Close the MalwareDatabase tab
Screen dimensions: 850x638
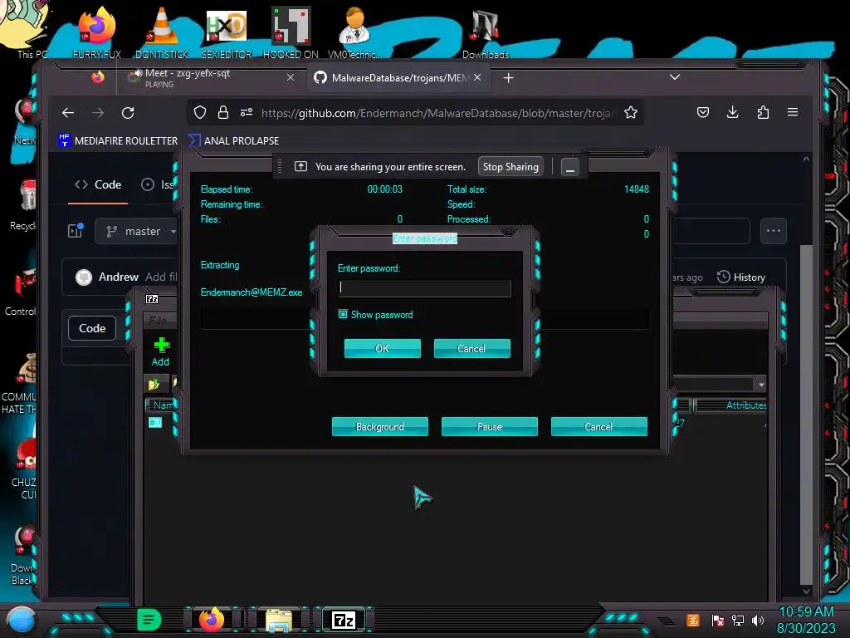(x=477, y=77)
